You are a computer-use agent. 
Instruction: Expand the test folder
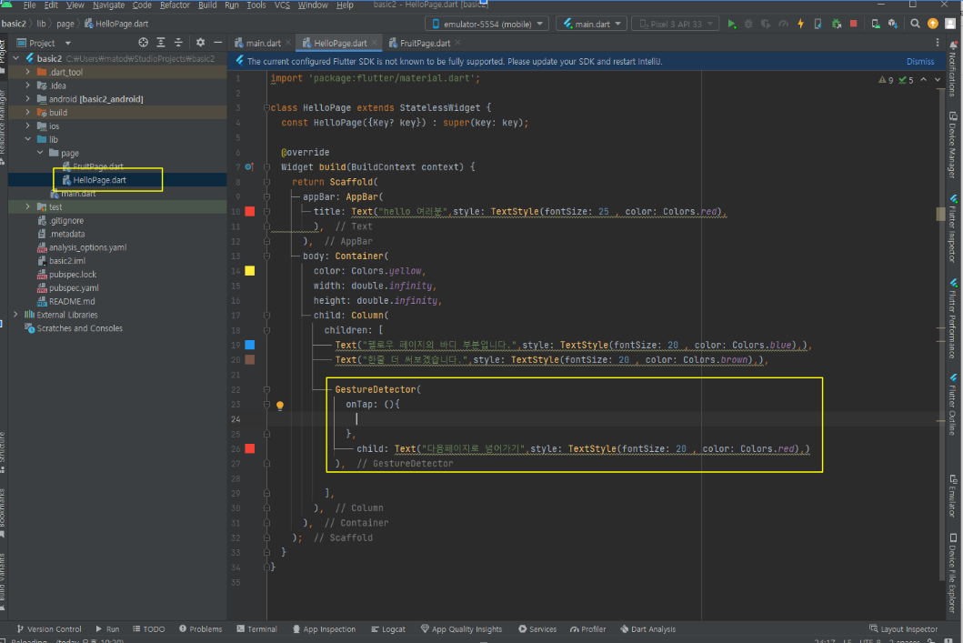click(x=27, y=207)
